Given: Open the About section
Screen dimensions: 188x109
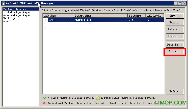Looking at the screenshot, I should click(7, 21).
